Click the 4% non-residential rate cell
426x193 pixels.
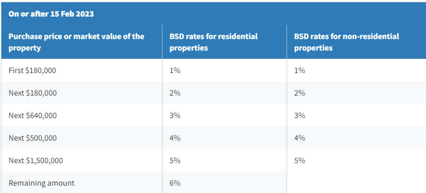[299, 138]
